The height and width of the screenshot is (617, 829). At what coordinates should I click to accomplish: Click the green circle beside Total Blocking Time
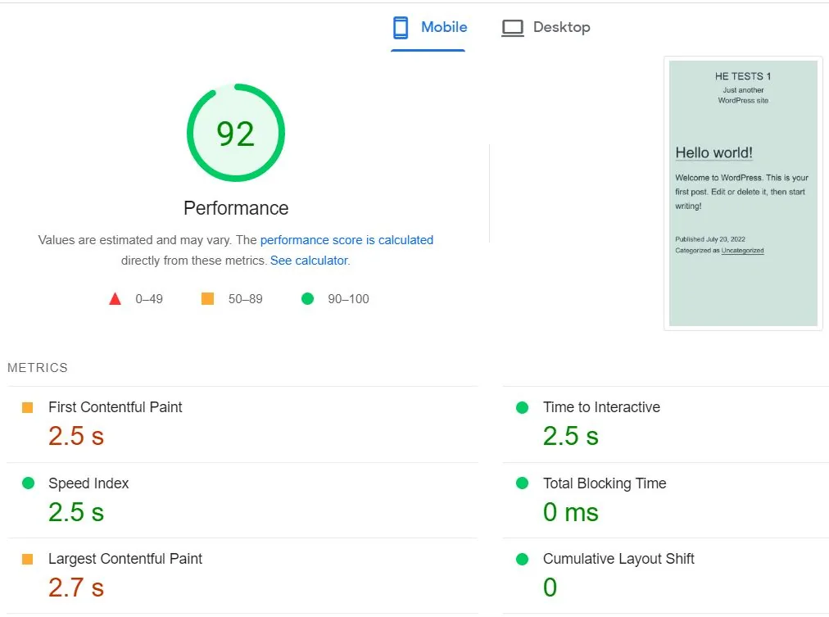(522, 483)
